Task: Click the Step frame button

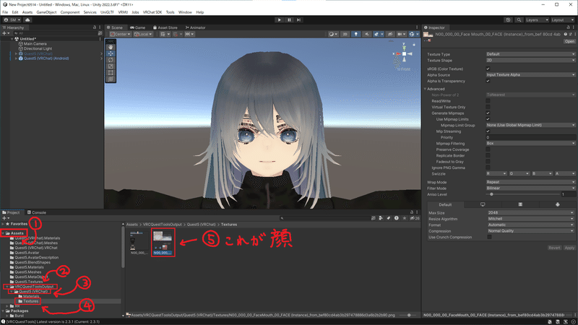Action: pos(298,20)
